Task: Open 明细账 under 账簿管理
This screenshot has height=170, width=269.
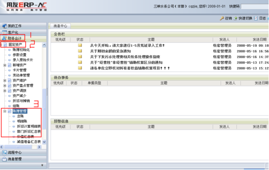Action: 22,121
